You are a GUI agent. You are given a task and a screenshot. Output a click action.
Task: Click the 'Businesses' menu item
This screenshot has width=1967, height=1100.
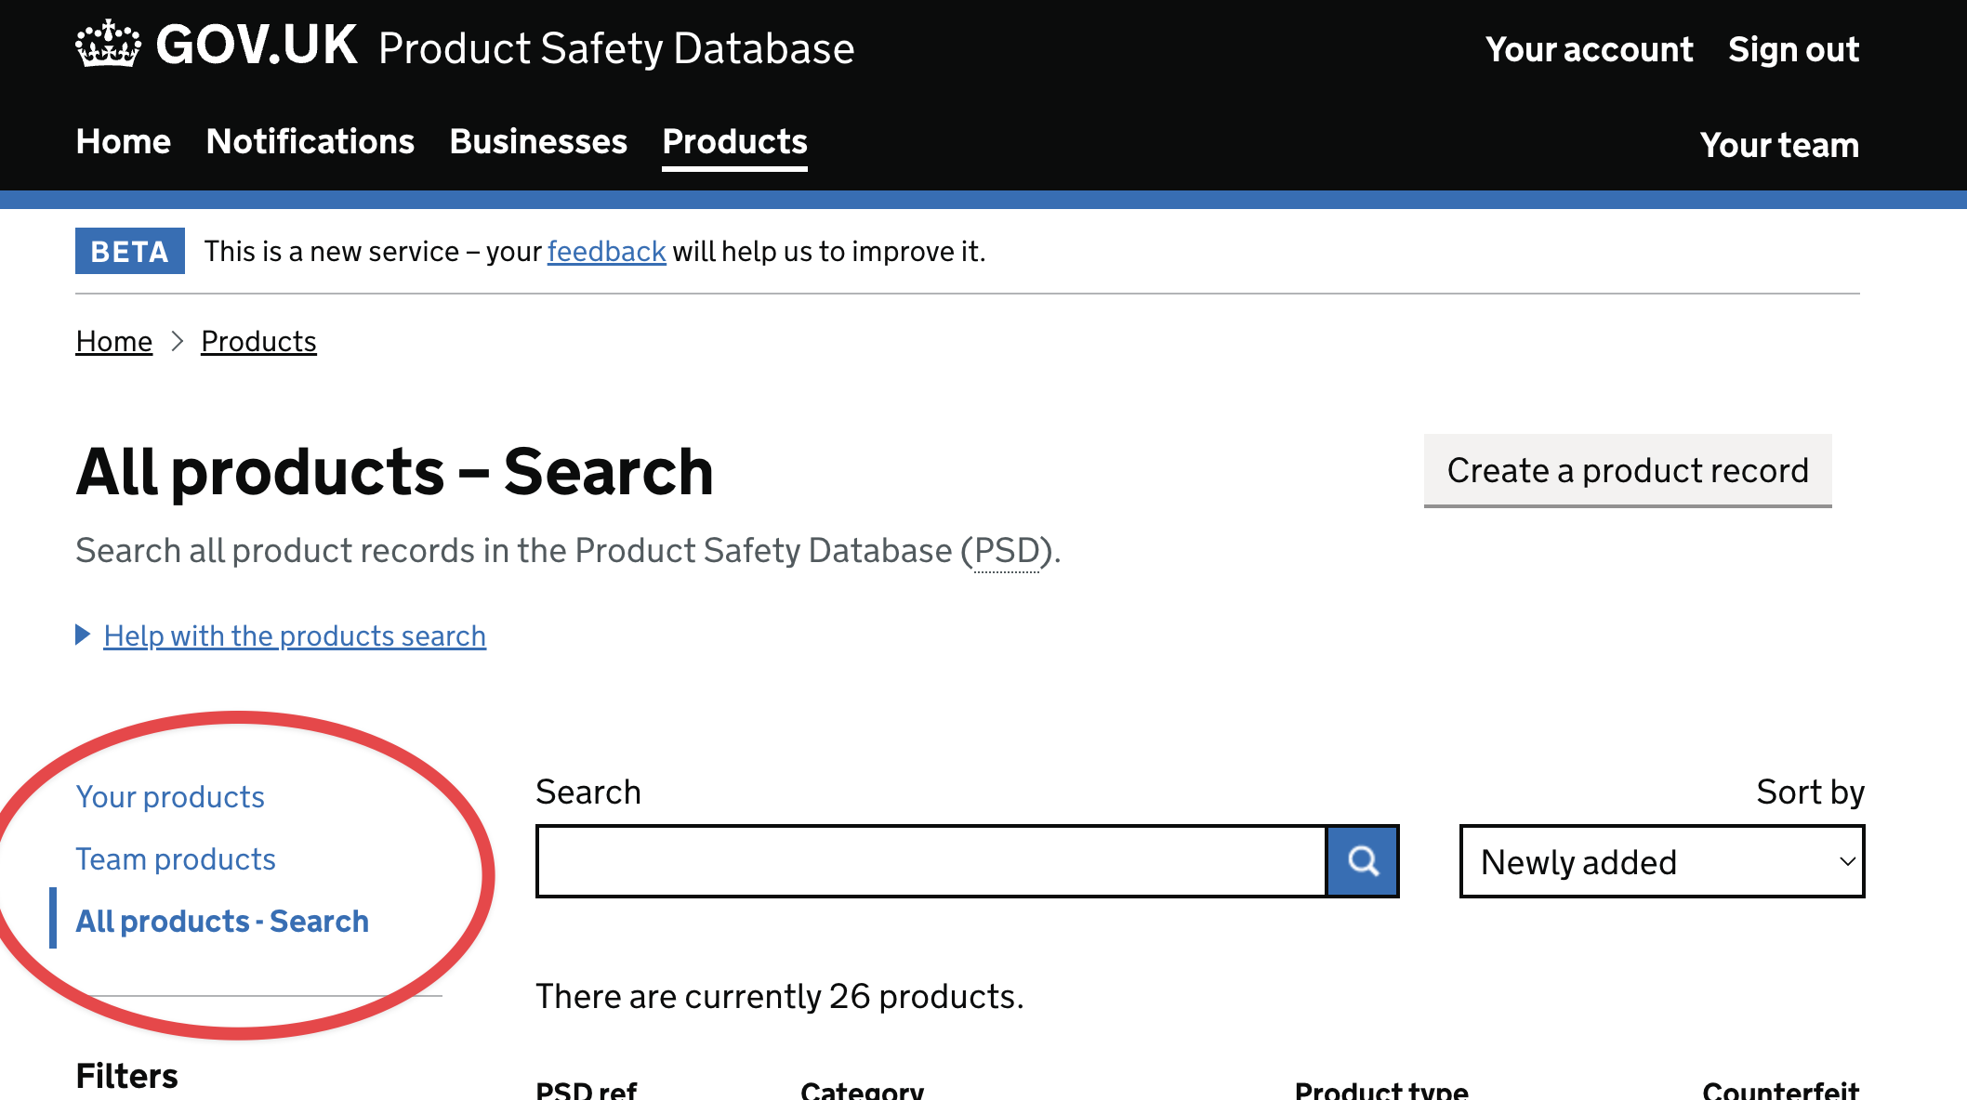pos(537,142)
